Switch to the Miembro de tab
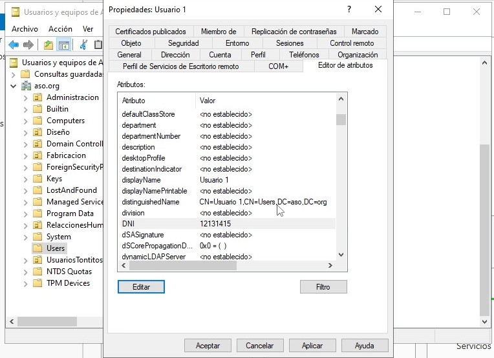Screen dimensions: 494x358 (218, 32)
